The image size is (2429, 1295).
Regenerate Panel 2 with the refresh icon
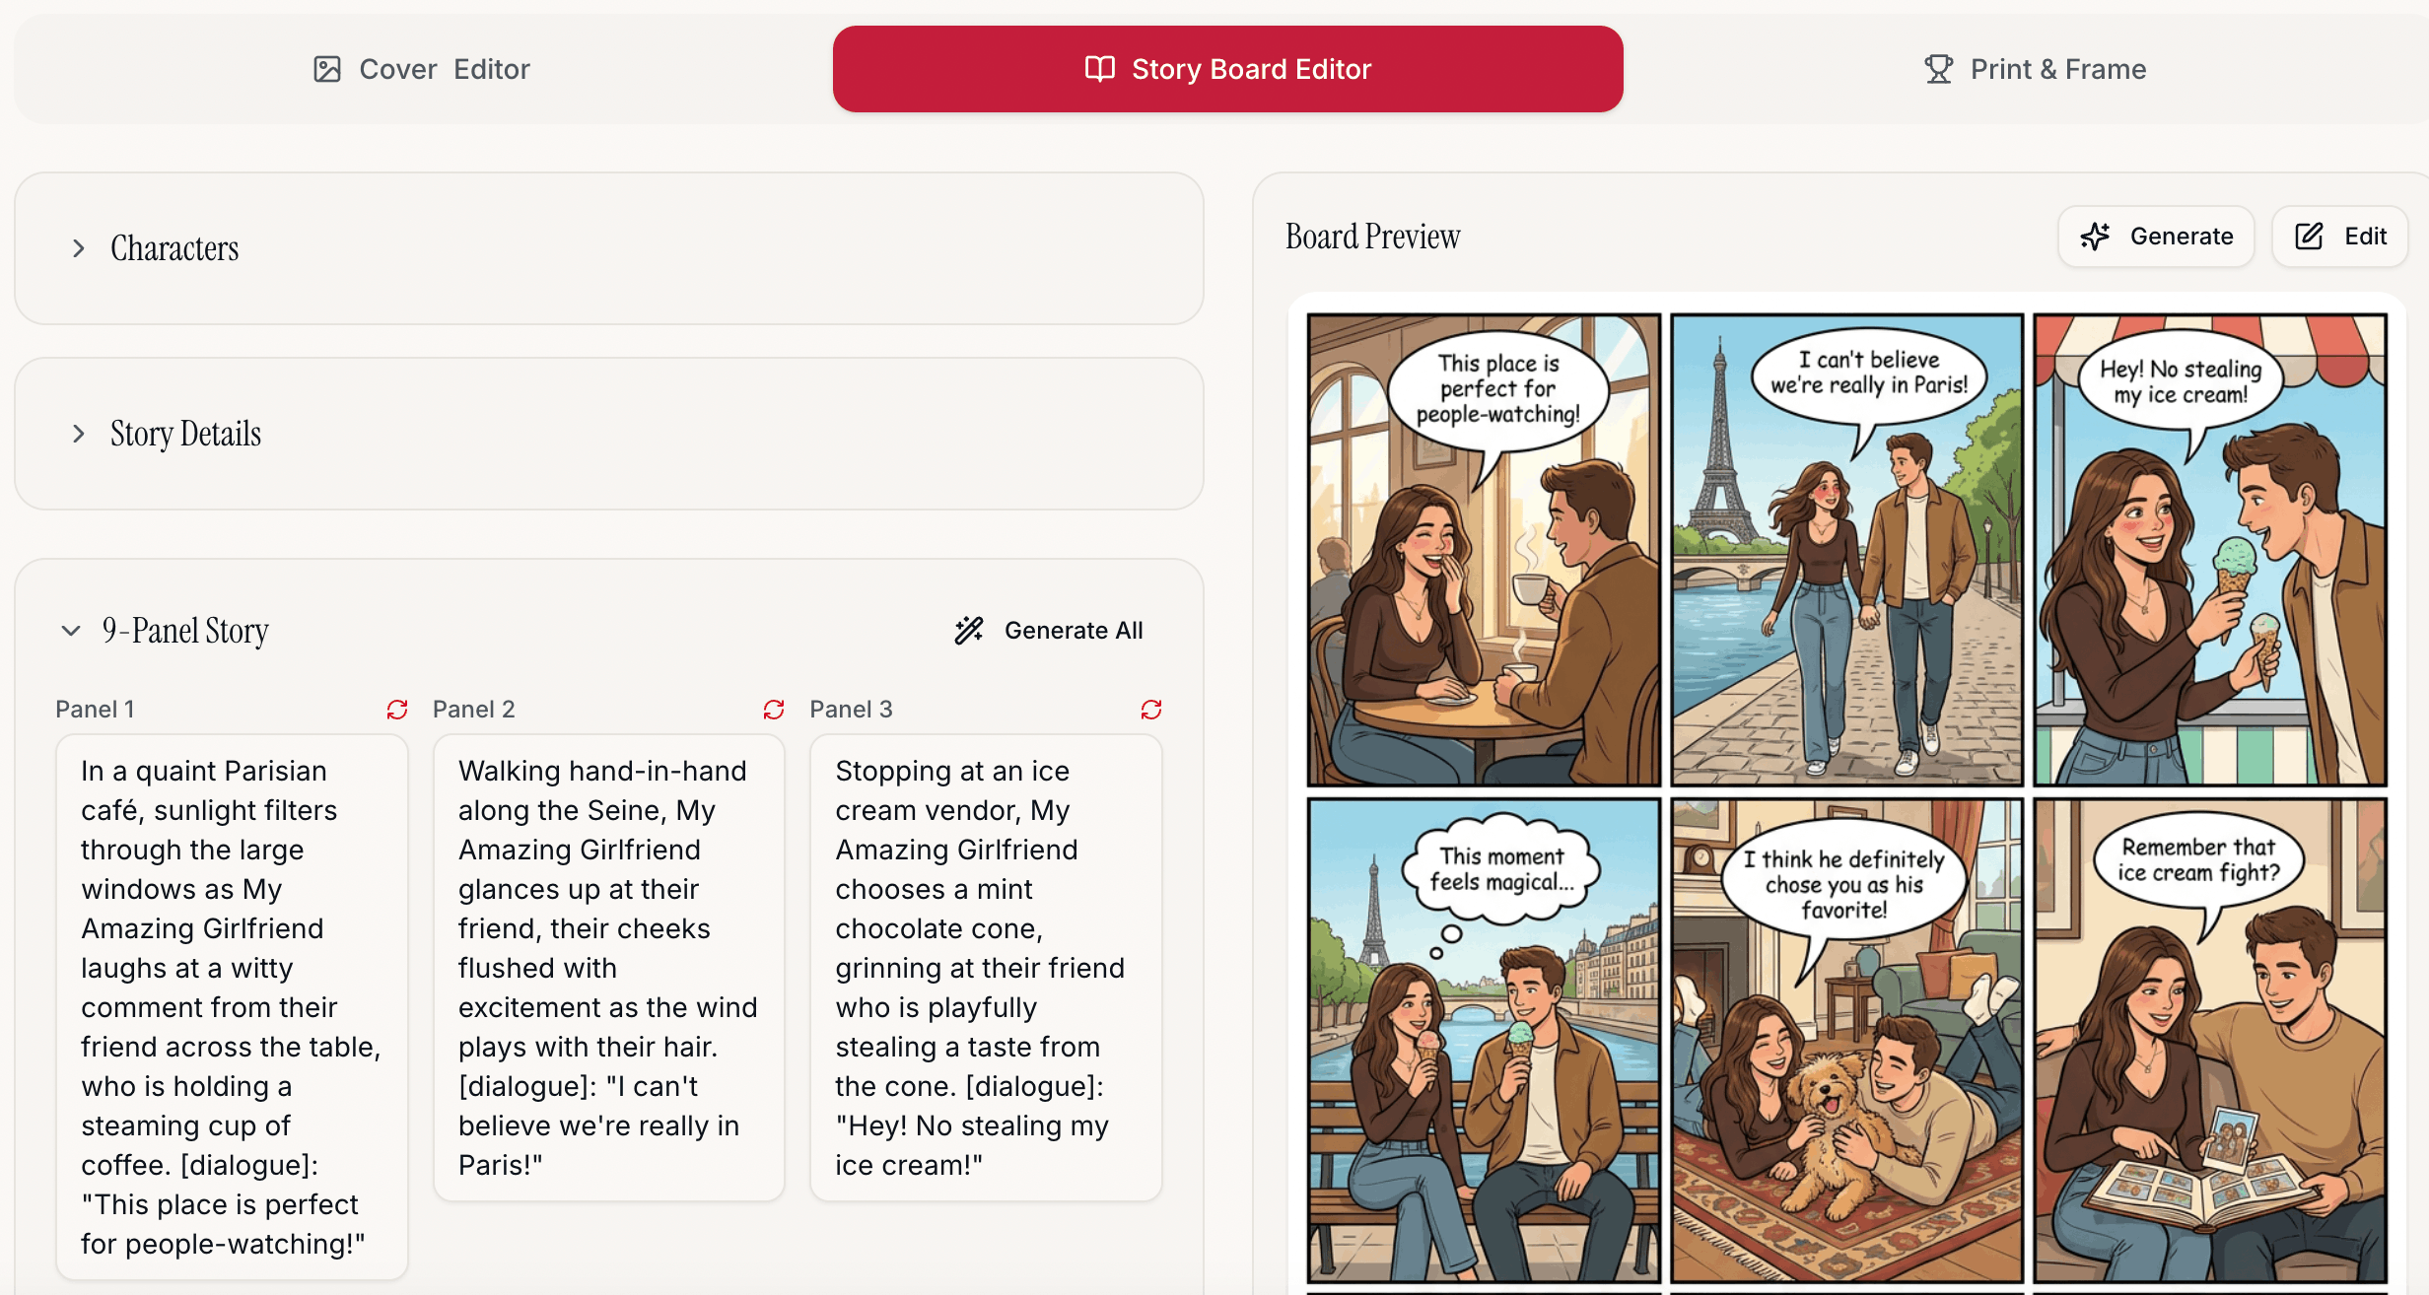pyautogui.click(x=774, y=710)
